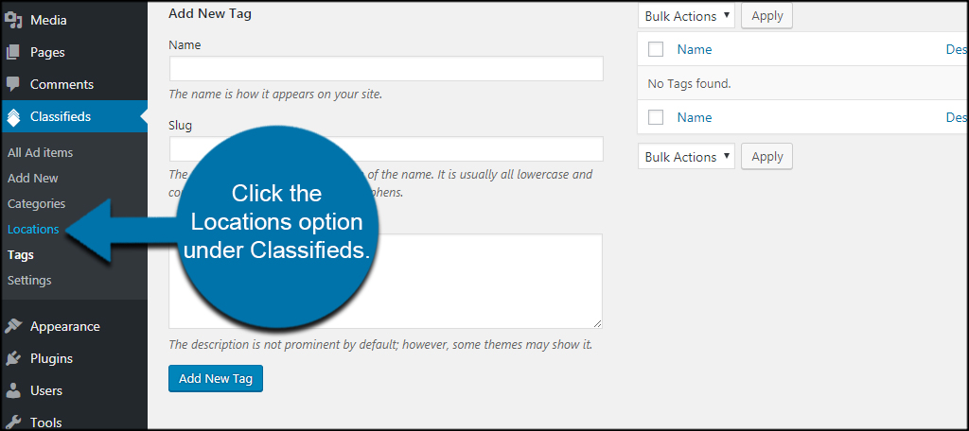The width and height of the screenshot is (969, 431).
Task: Open Locations under Classifieds
Action: 33,229
